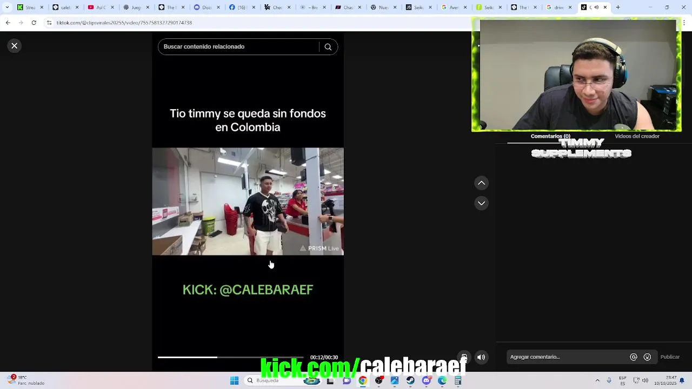Mute the TikTok video volume
This screenshot has width=692, height=389.
click(x=481, y=357)
